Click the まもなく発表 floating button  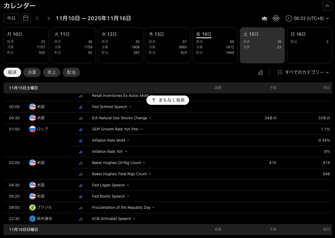(168, 100)
